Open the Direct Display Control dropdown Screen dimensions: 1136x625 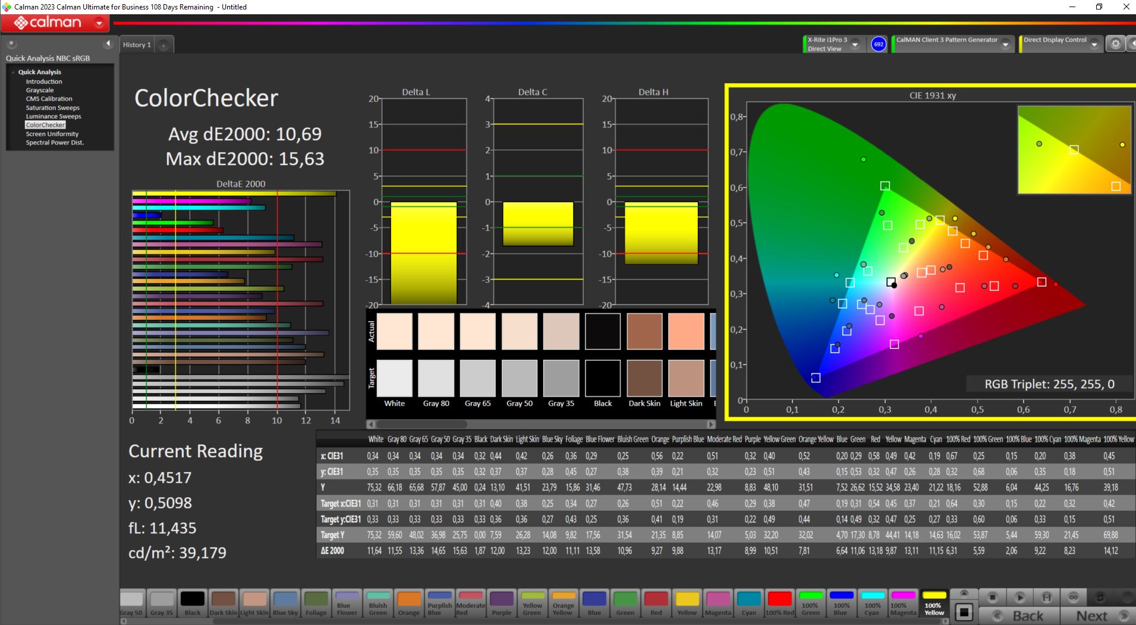coord(1094,45)
